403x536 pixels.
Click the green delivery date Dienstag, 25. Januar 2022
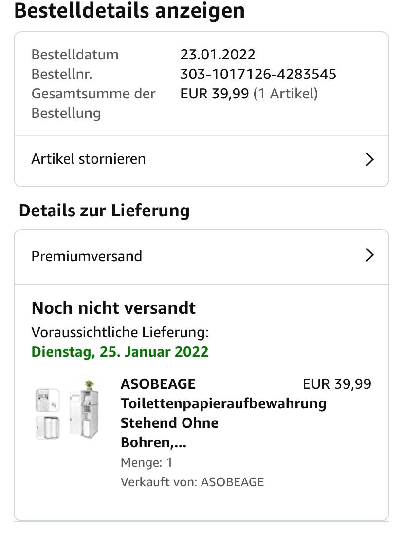click(x=120, y=352)
